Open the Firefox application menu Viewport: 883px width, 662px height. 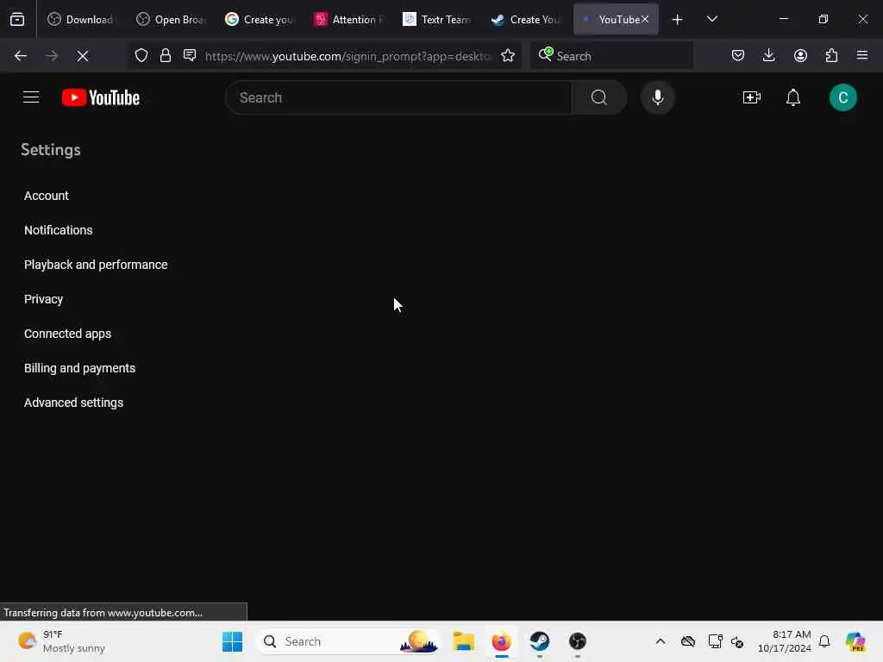862,56
